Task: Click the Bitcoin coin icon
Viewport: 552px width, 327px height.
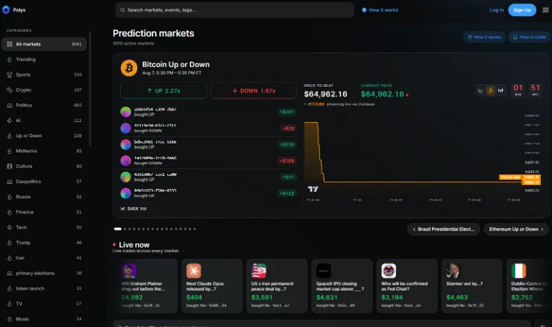Action: (x=129, y=68)
